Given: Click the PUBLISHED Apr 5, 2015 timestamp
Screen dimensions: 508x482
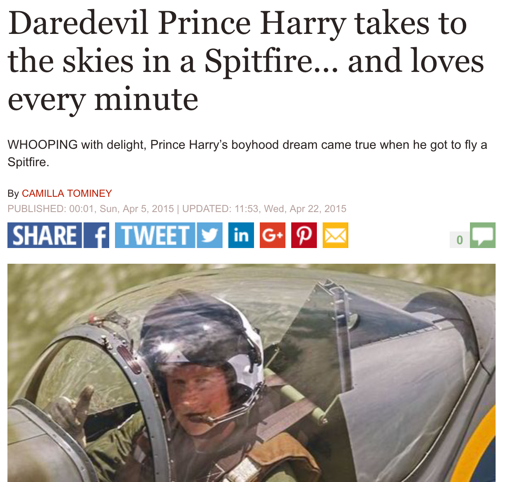Looking at the screenshot, I should [91, 209].
